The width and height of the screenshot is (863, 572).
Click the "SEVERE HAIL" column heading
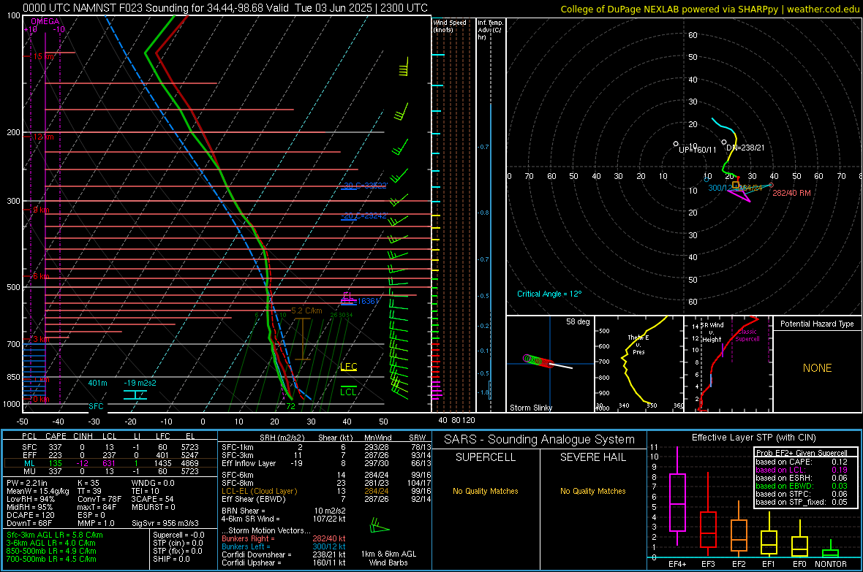pos(593,457)
